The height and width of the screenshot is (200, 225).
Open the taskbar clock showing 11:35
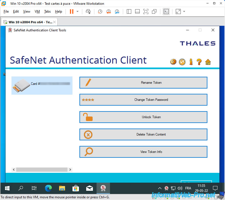pos(201,188)
